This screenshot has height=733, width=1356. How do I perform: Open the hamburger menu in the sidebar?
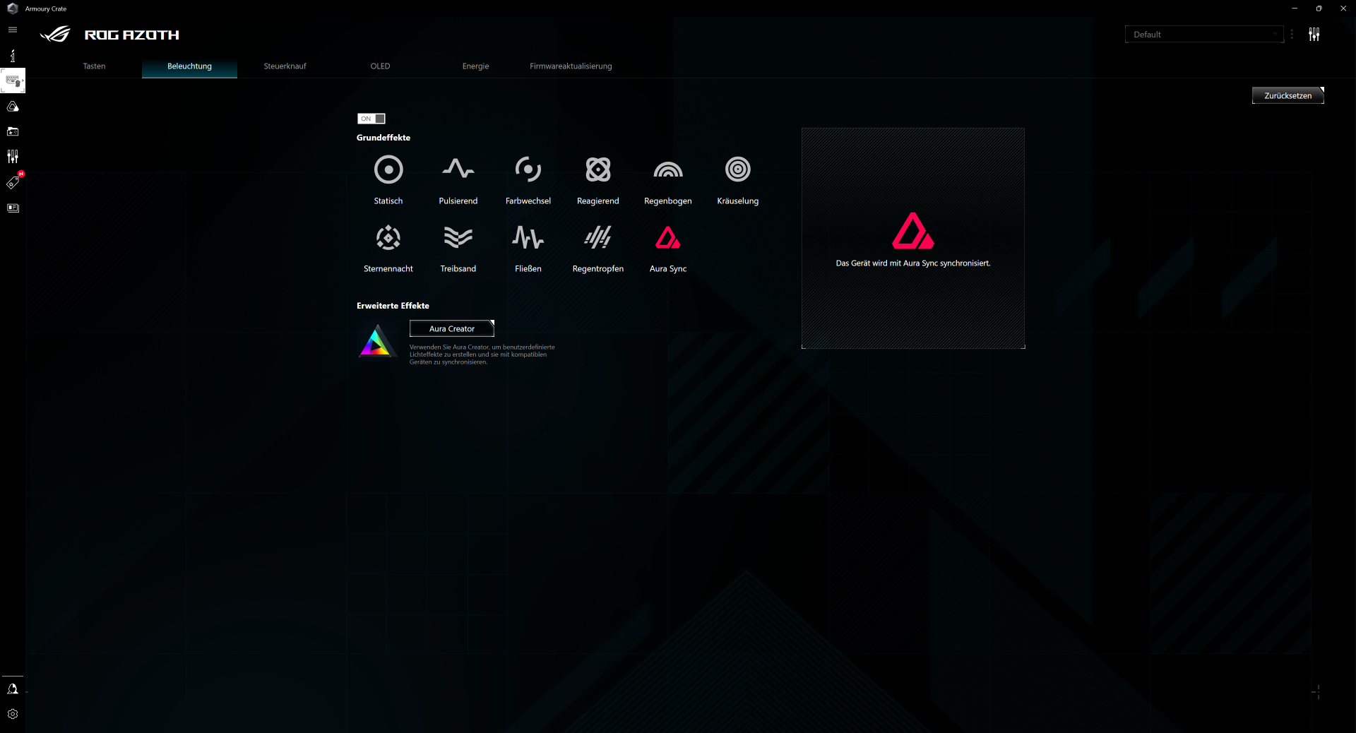click(x=13, y=30)
